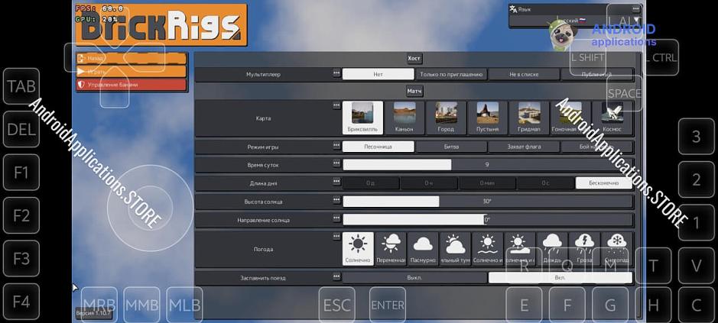
Task: Tap the virtual joystick circle
Action: pos(151,208)
